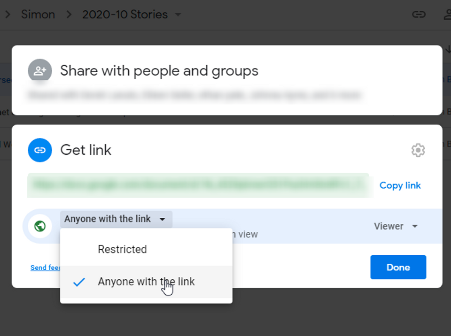Image resolution: width=451 pixels, height=336 pixels.
Task: Open the Anyone with the link dropdown
Action: (x=116, y=219)
